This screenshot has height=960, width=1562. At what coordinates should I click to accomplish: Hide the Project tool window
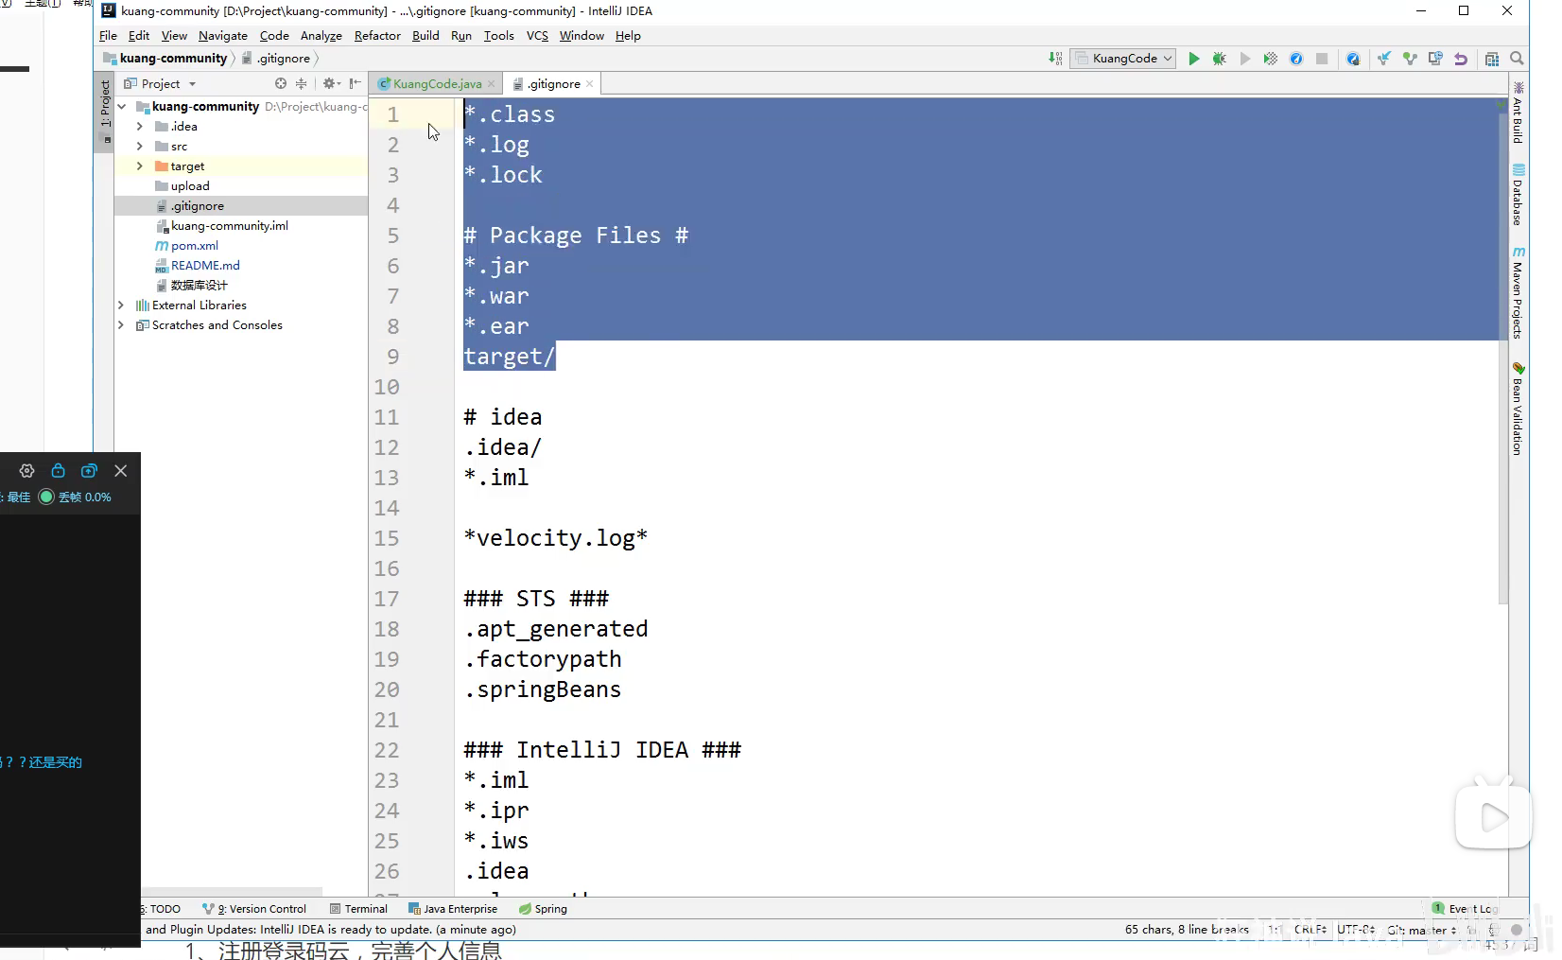[355, 83]
